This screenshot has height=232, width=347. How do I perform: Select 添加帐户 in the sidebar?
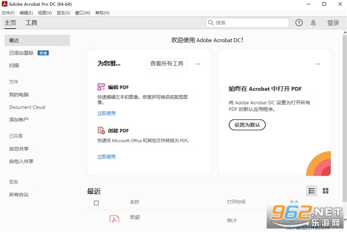pos(19,120)
